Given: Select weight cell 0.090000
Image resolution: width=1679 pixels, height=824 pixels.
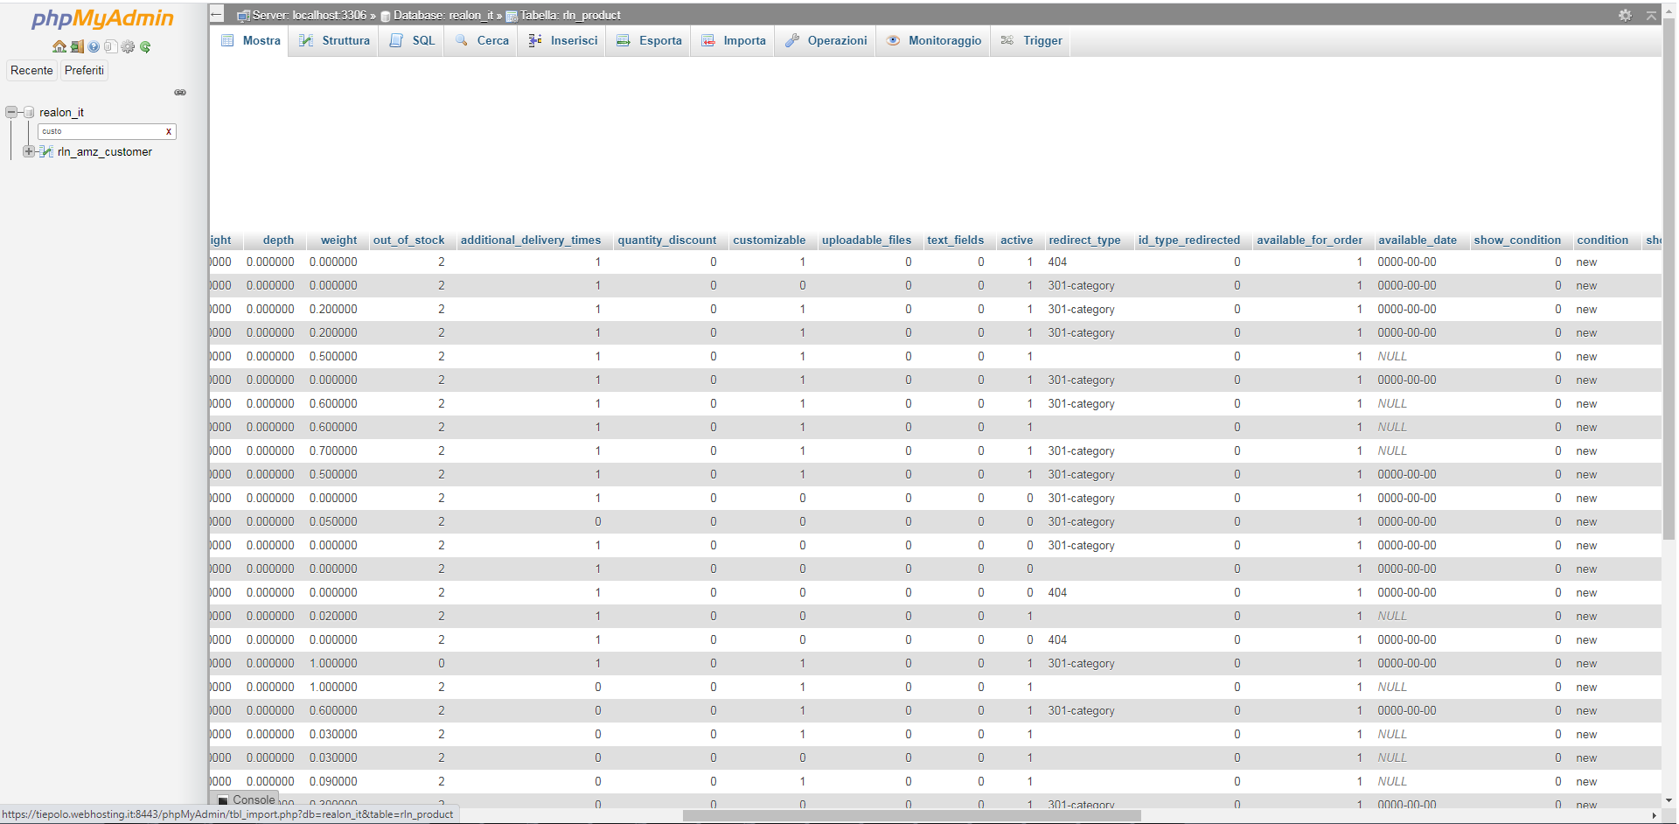Looking at the screenshot, I should click(x=333, y=781).
